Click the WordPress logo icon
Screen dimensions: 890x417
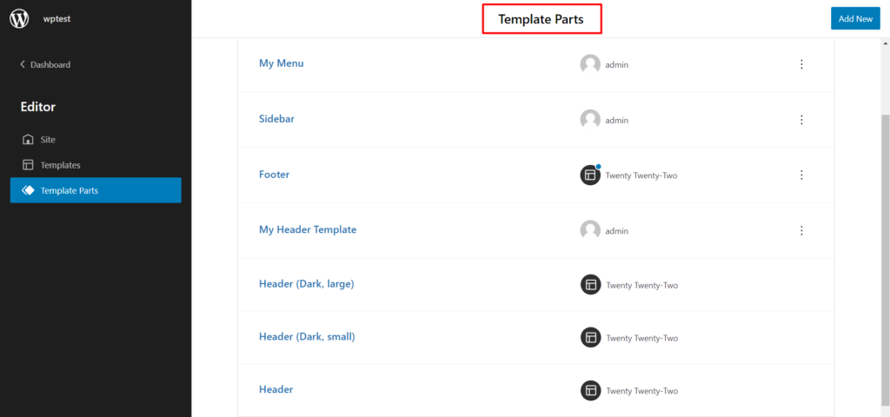(x=19, y=18)
